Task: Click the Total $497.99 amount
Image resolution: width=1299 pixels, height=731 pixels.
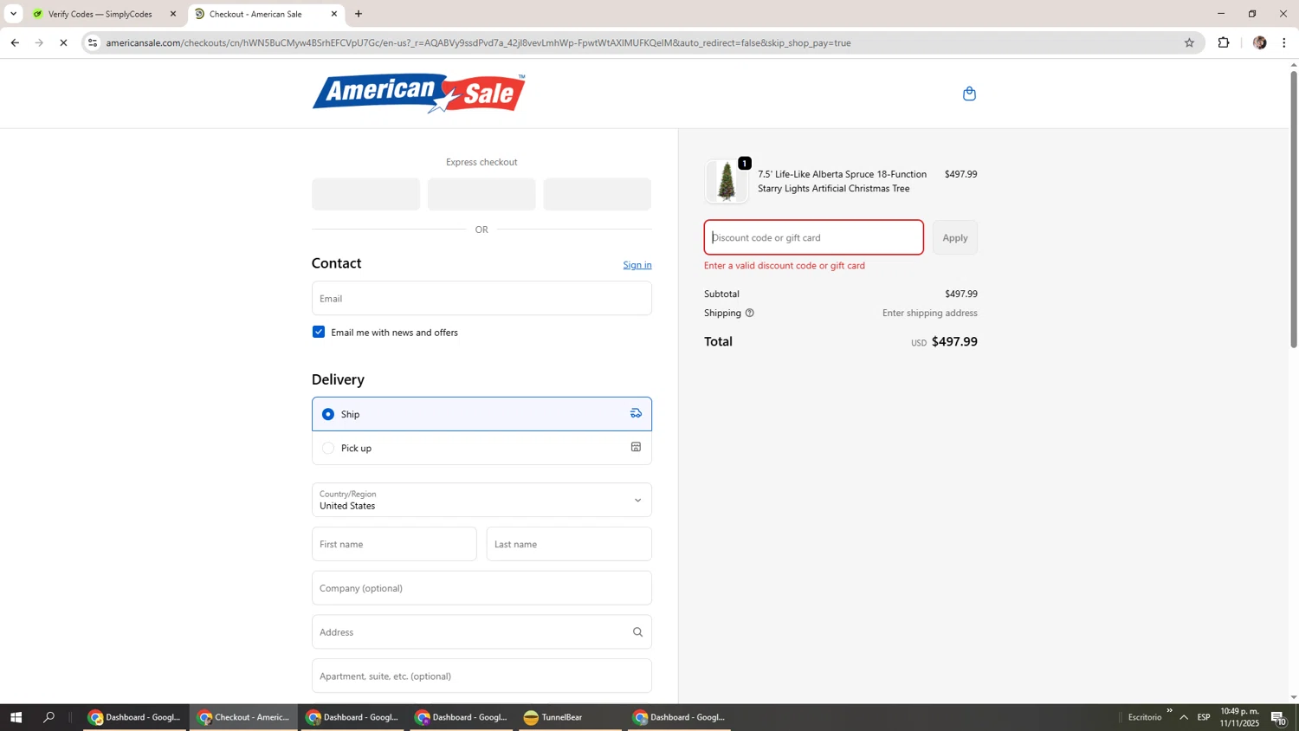Action: [x=954, y=341]
